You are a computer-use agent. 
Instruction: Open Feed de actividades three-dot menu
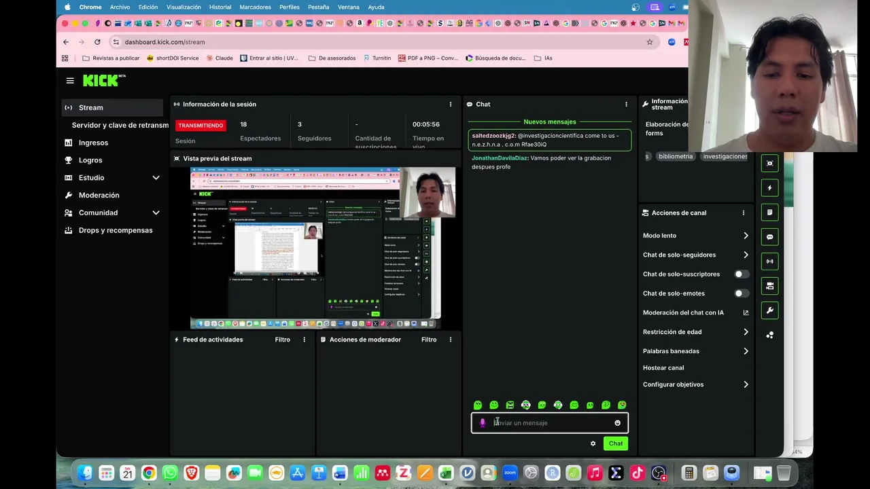tap(304, 340)
